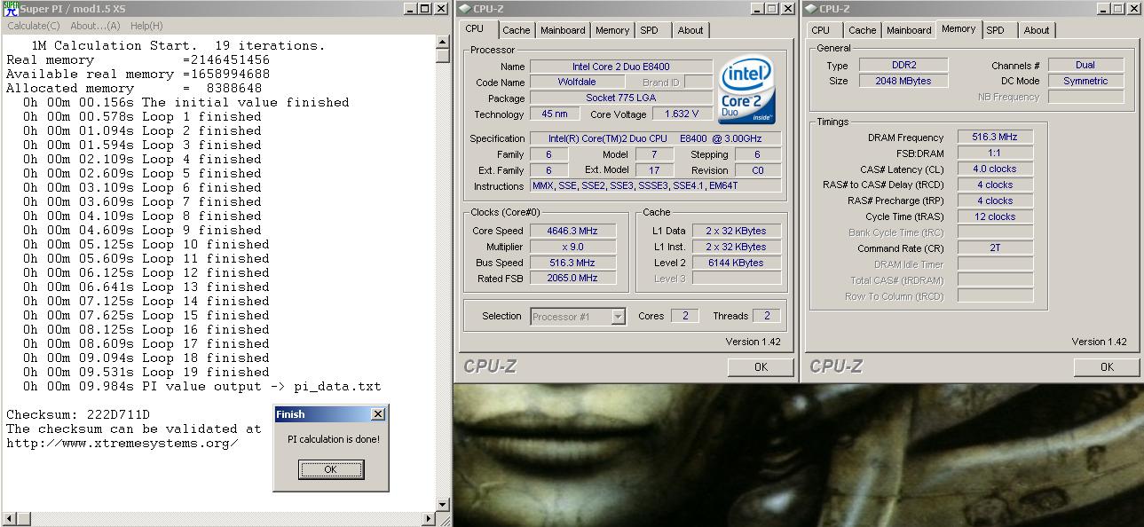Click the Dual channels value
The image size is (1144, 527).
(1085, 65)
